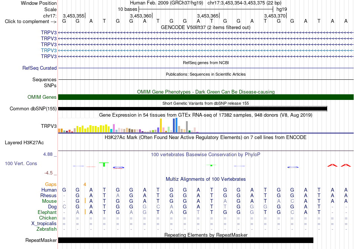Screen dimensions: 354x249
Task: Click the Zebrafish species label
Action: (x=47, y=229)
